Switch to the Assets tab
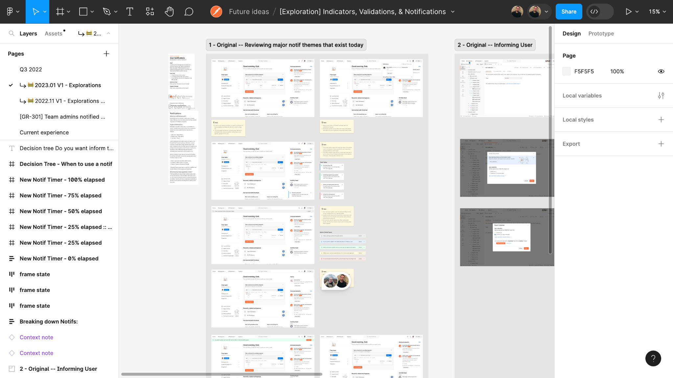The width and height of the screenshot is (673, 378). 54,33
